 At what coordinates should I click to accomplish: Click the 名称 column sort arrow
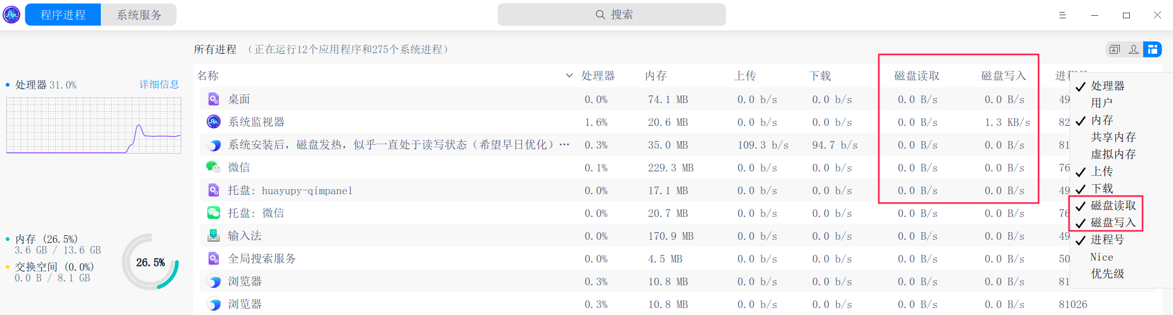click(569, 76)
